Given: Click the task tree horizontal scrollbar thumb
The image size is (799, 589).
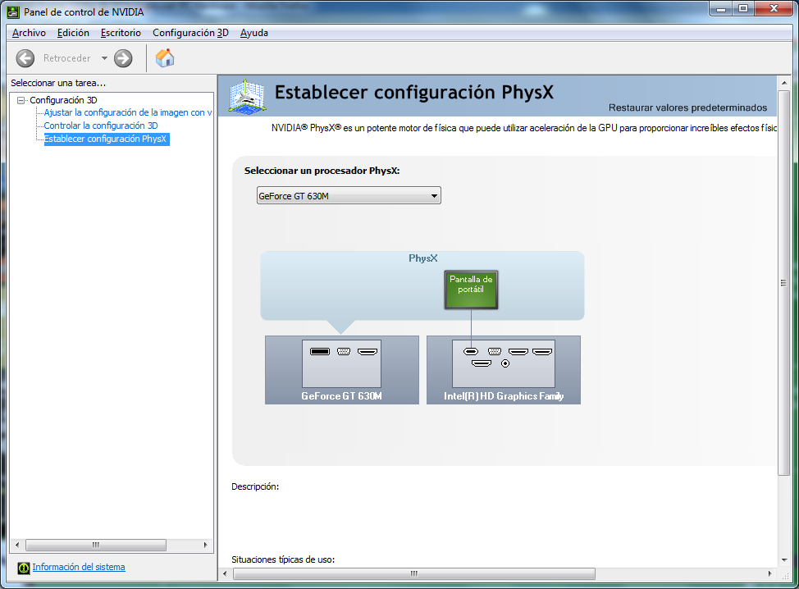Looking at the screenshot, I should (x=96, y=545).
